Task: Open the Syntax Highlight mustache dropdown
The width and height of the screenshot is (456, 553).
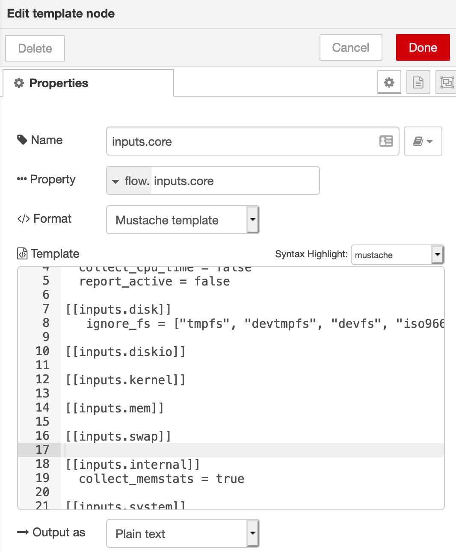Action: (397, 255)
